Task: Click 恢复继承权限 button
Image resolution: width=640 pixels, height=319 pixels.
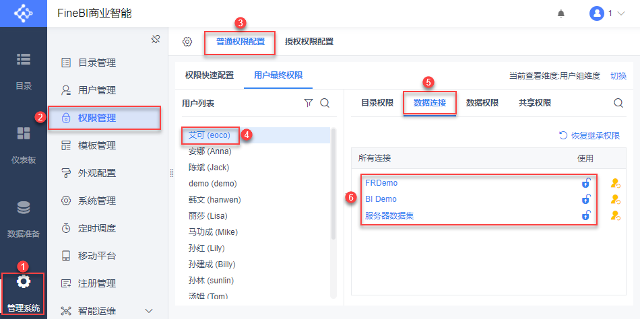Action: [589, 135]
